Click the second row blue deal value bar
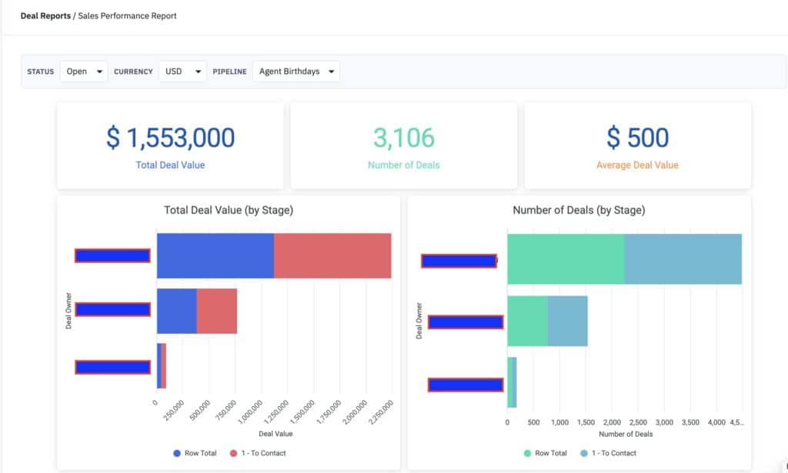This screenshot has width=788, height=473. point(177,311)
